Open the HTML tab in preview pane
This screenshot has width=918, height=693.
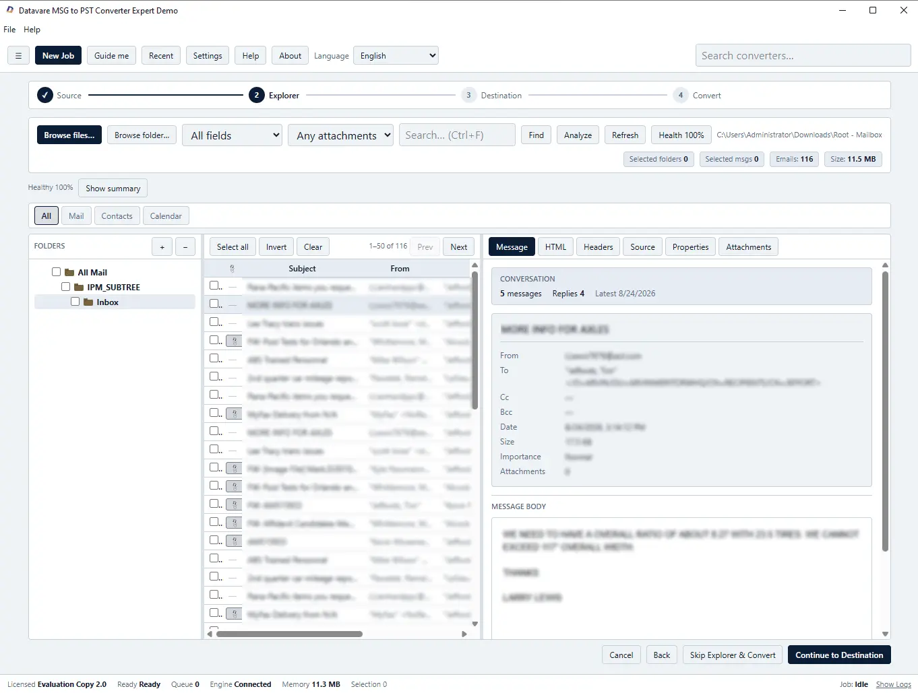(556, 247)
